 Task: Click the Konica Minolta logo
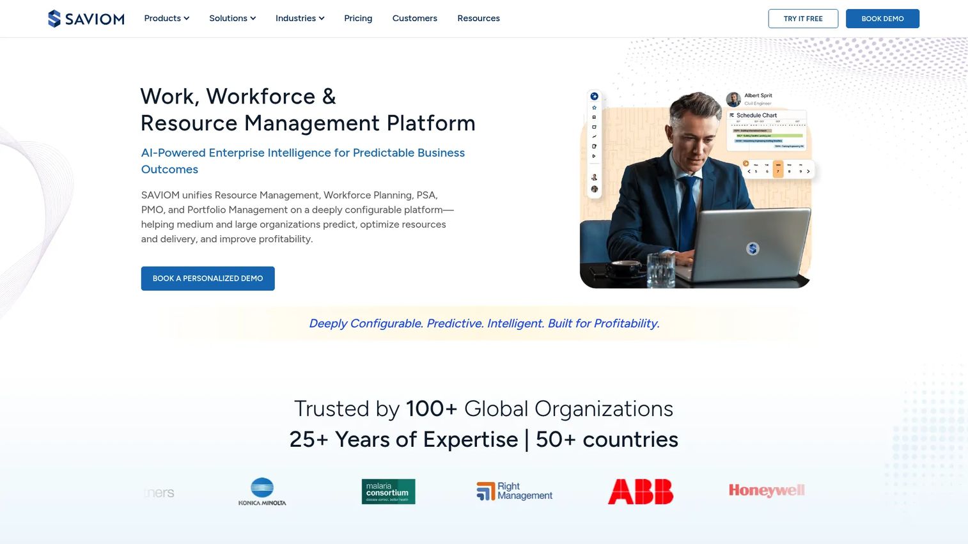click(x=262, y=492)
